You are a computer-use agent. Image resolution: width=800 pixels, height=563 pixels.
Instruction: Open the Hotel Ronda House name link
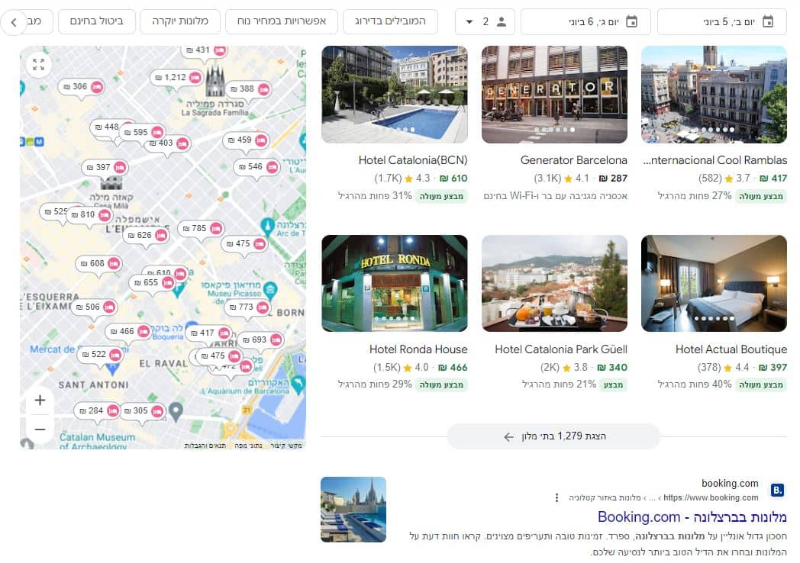(x=418, y=349)
